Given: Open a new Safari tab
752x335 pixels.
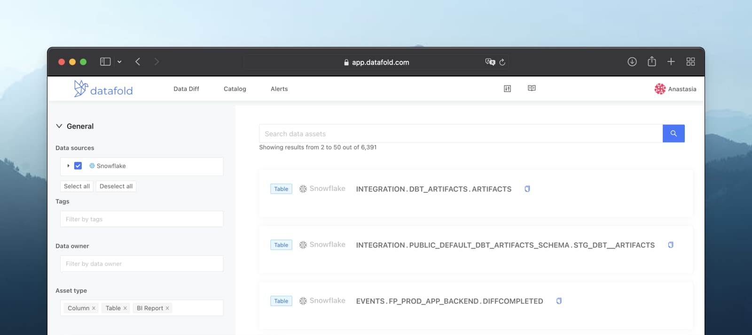Looking at the screenshot, I should coord(671,61).
